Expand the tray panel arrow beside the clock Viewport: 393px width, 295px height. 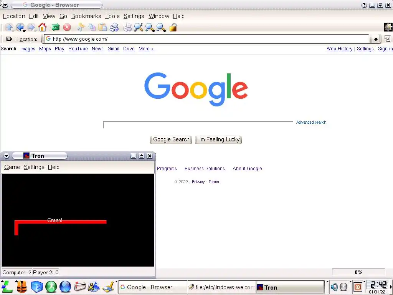coord(391,287)
